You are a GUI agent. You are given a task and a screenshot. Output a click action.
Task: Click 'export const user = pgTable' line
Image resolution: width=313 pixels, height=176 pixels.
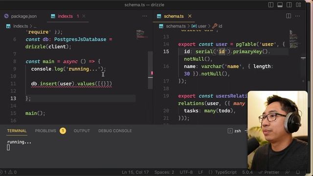(x=231, y=44)
